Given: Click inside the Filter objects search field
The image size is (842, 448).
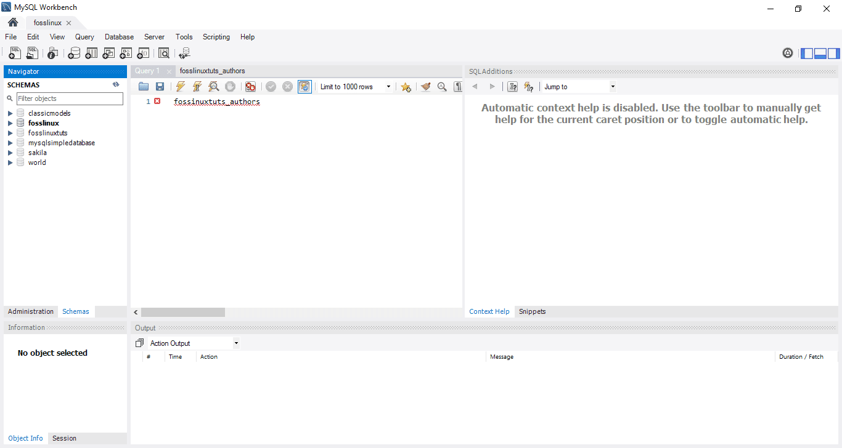Looking at the screenshot, I should (x=70, y=98).
